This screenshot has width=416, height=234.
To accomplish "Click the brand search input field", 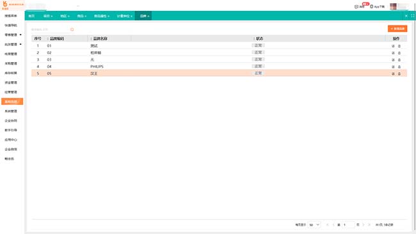I will pyautogui.click(x=50, y=29).
